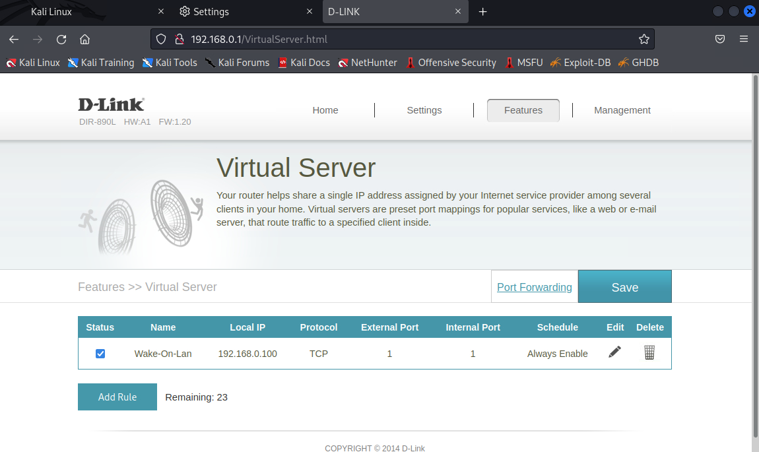Click the address bar URL field

(x=403, y=39)
